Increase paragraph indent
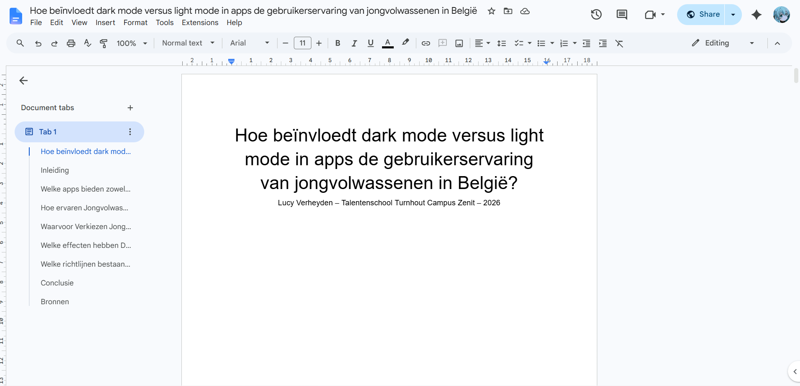 coord(603,43)
